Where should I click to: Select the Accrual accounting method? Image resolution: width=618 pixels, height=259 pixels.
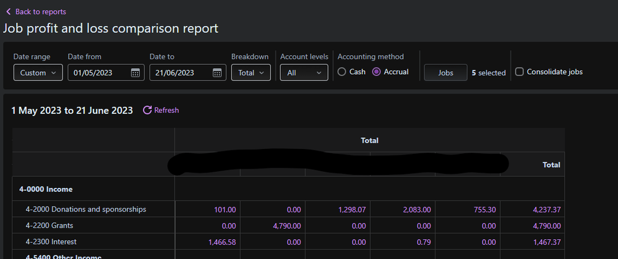pyautogui.click(x=376, y=72)
